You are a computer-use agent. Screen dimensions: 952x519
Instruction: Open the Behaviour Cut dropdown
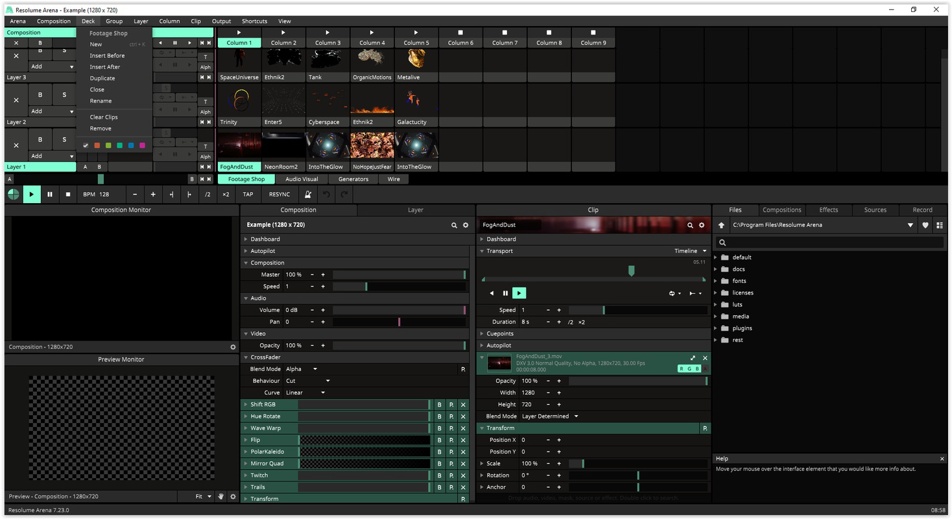coord(308,381)
